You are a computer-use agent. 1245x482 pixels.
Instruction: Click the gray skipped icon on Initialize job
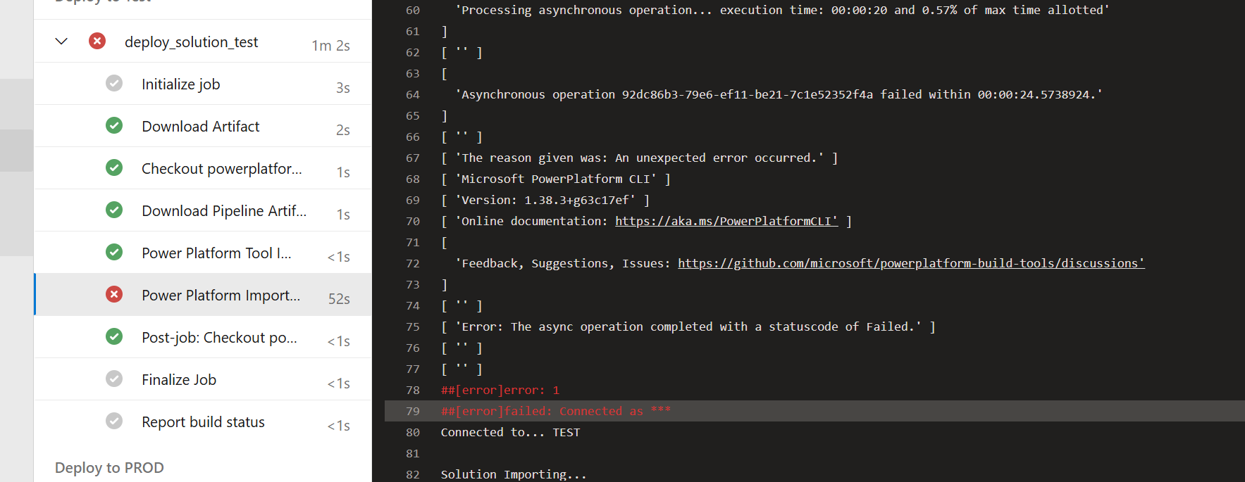coord(114,83)
